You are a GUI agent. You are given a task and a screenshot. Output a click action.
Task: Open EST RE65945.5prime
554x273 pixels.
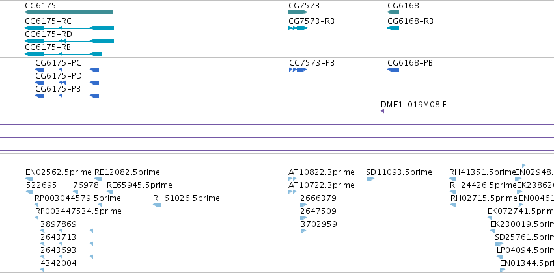139,185
